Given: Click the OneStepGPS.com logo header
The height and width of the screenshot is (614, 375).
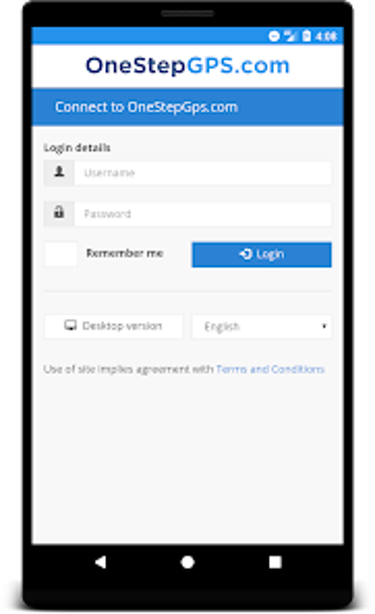Looking at the screenshot, I should pyautogui.click(x=188, y=66).
